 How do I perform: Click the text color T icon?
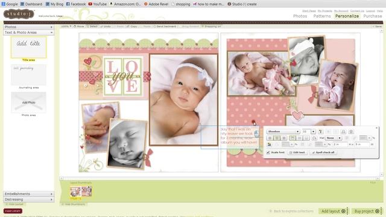(320, 131)
